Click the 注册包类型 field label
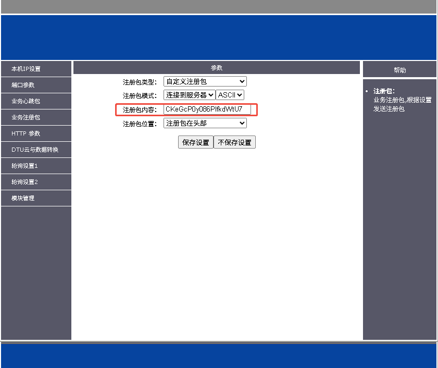 (x=140, y=82)
